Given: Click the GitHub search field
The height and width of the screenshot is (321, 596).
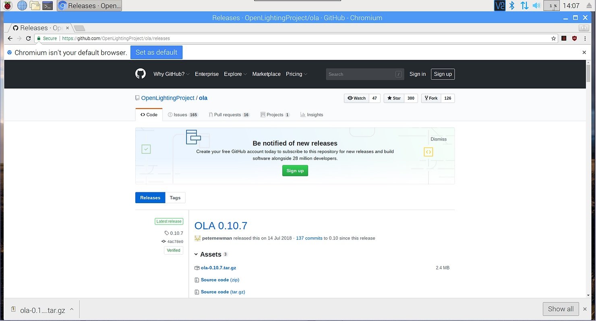Looking at the screenshot, I should coord(362,74).
